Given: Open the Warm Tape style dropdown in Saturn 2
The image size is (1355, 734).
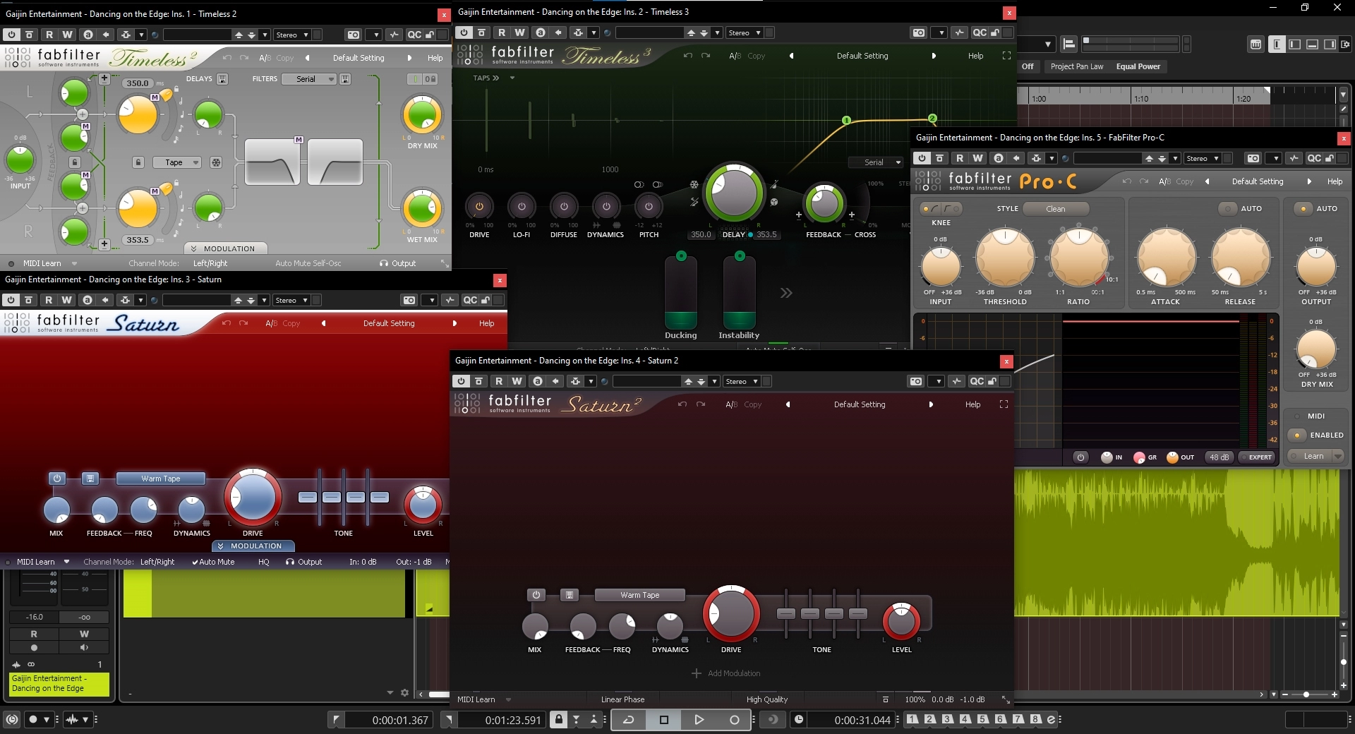Looking at the screenshot, I should [640, 595].
